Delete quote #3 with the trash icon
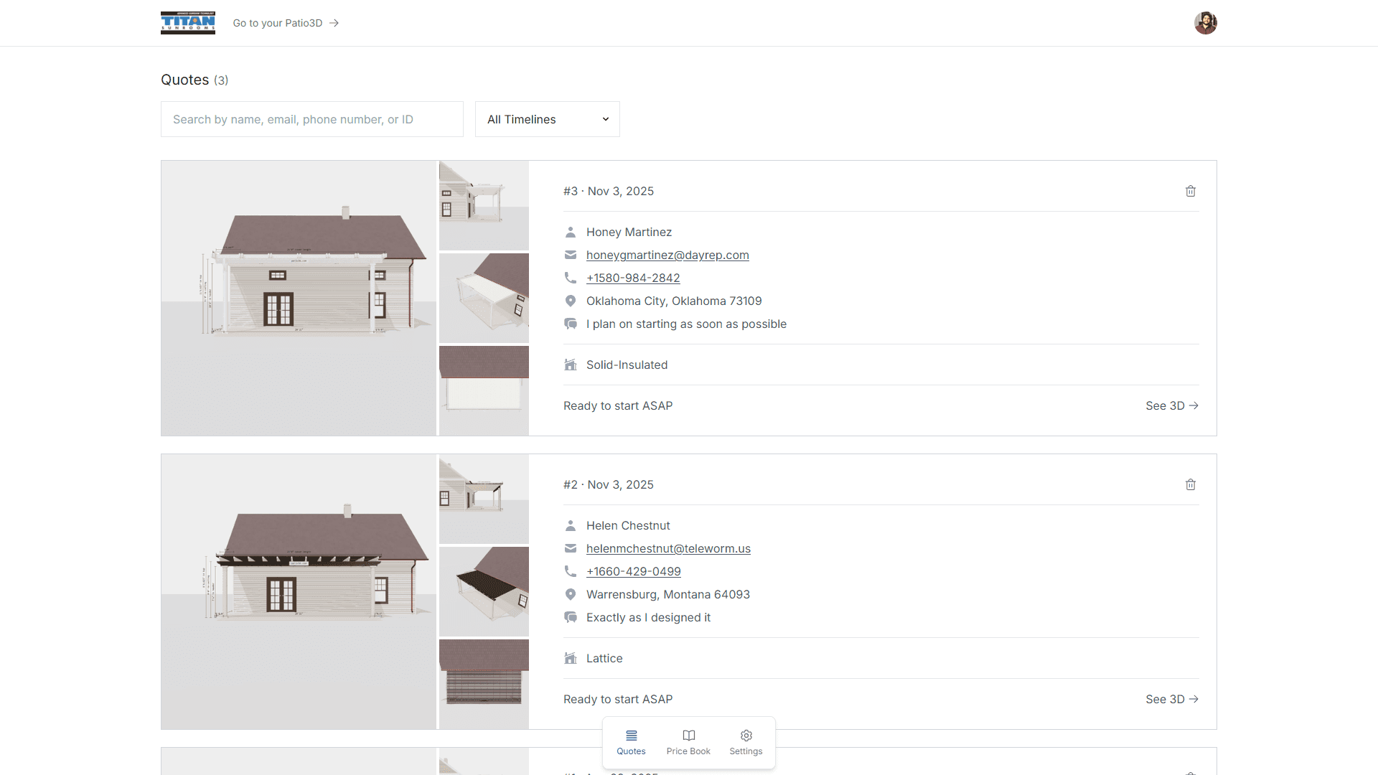Screen dimensions: 1378x775 coord(1191,191)
